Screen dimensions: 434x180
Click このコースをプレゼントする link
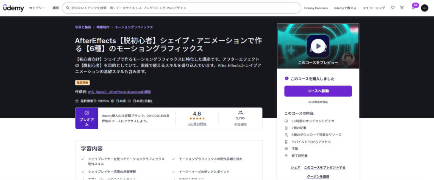(325, 167)
